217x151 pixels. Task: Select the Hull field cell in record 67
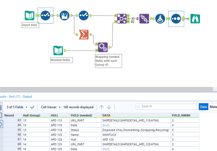(85, 139)
